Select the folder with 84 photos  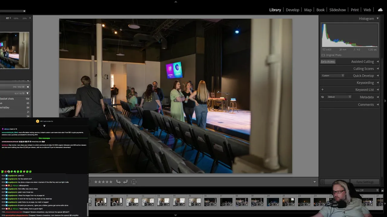(15, 108)
